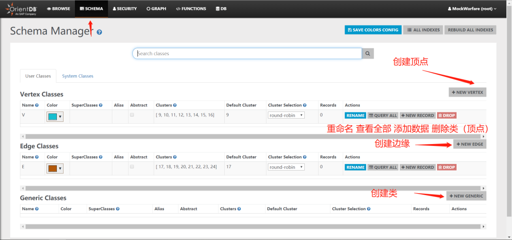Open the FUNCTIONS menu
Viewport: 512px width, 240px height.
(191, 9)
